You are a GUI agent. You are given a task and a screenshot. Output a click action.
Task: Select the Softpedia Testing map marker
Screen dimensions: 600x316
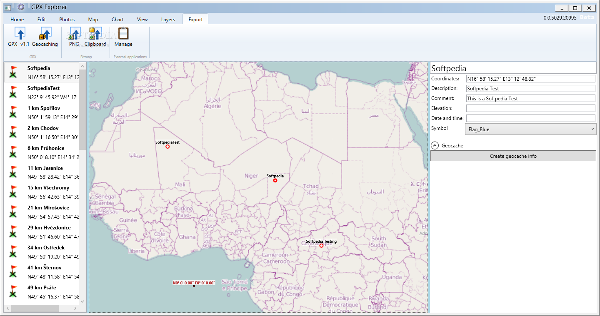[x=321, y=246]
